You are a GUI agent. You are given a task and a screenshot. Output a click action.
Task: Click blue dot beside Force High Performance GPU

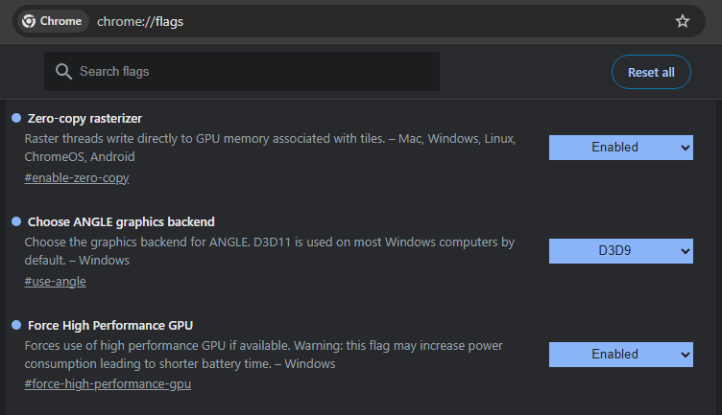pos(16,325)
